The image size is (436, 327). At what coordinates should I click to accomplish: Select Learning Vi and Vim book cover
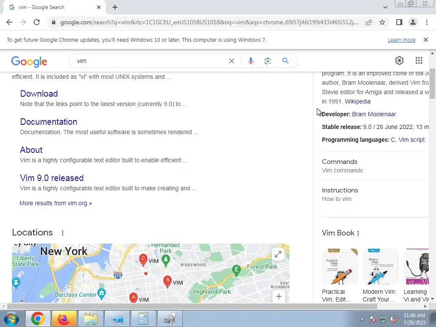click(x=416, y=267)
